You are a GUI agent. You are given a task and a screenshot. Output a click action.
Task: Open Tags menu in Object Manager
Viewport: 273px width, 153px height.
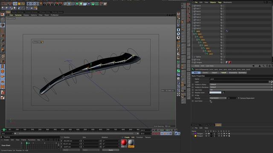pos(220,3)
